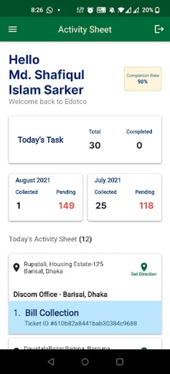Tap alarm clock icon in status bar
Viewport: 170px width, 374px height.
[90, 10]
